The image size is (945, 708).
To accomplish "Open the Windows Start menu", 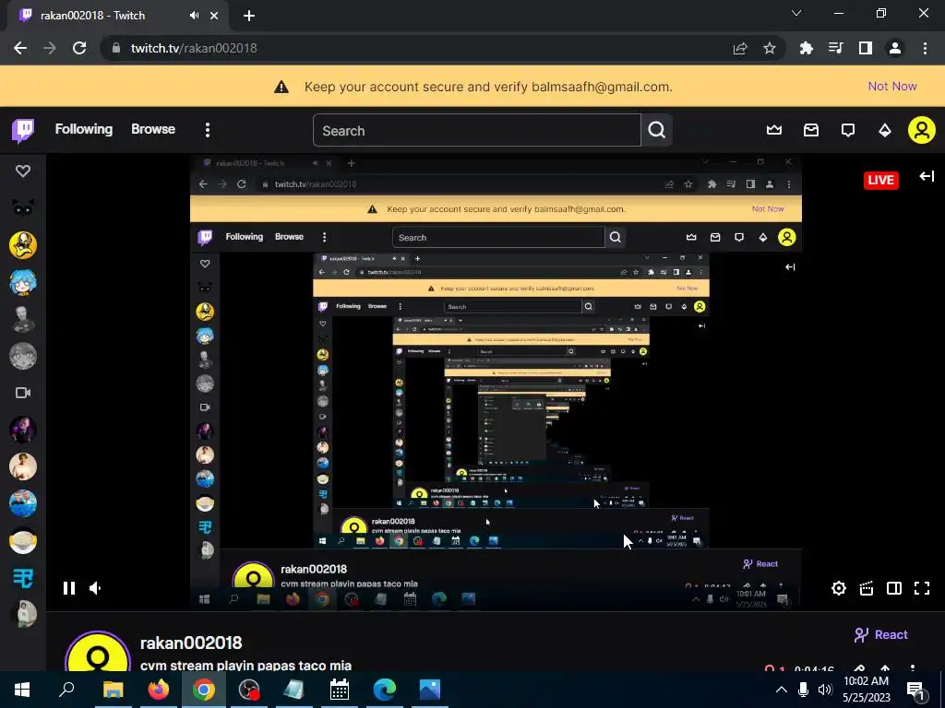I will click(x=22, y=690).
